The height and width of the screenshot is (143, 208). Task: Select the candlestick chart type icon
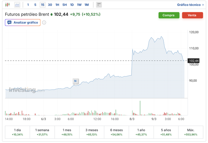pyautogui.click(x=8, y=5)
